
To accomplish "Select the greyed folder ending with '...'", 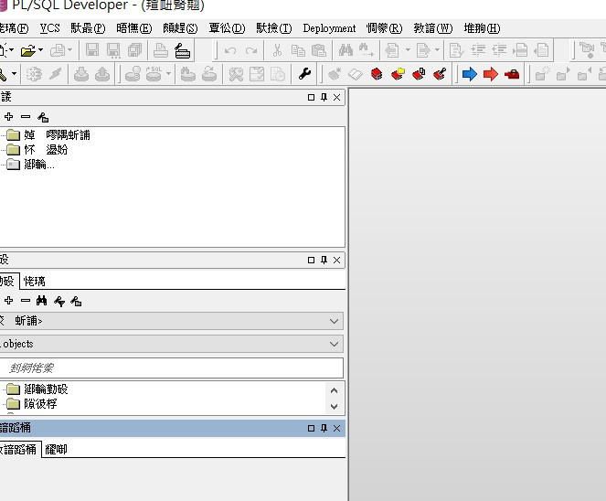I will pyautogui.click(x=30, y=165).
